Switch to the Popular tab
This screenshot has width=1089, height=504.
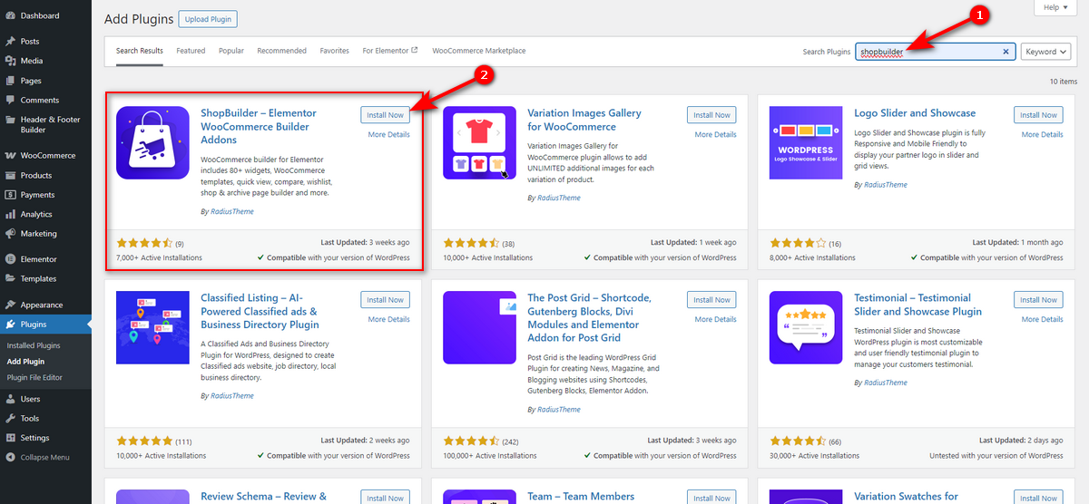[231, 51]
